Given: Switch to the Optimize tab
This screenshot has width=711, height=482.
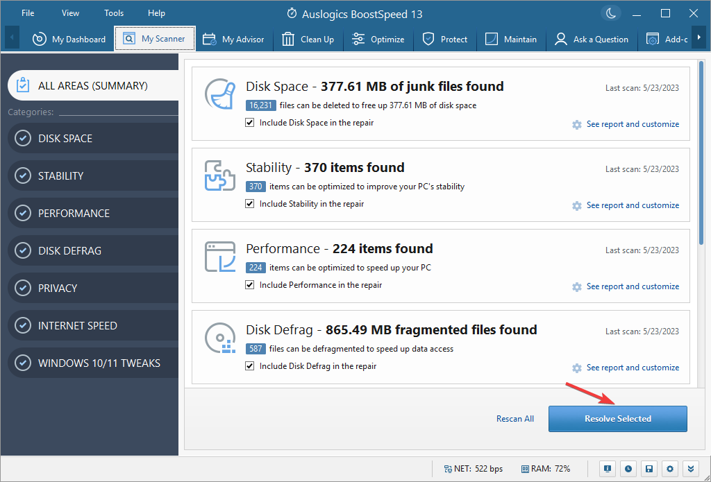Looking at the screenshot, I should click(378, 39).
